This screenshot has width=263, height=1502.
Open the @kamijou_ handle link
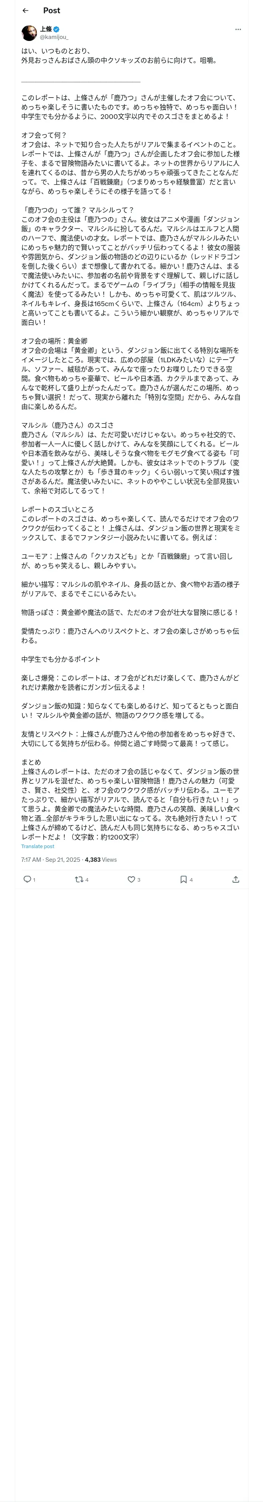[x=54, y=37]
